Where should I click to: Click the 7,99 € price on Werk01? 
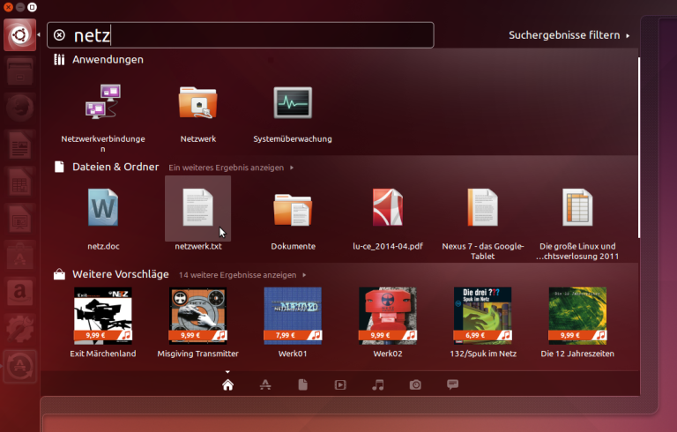[x=284, y=335]
